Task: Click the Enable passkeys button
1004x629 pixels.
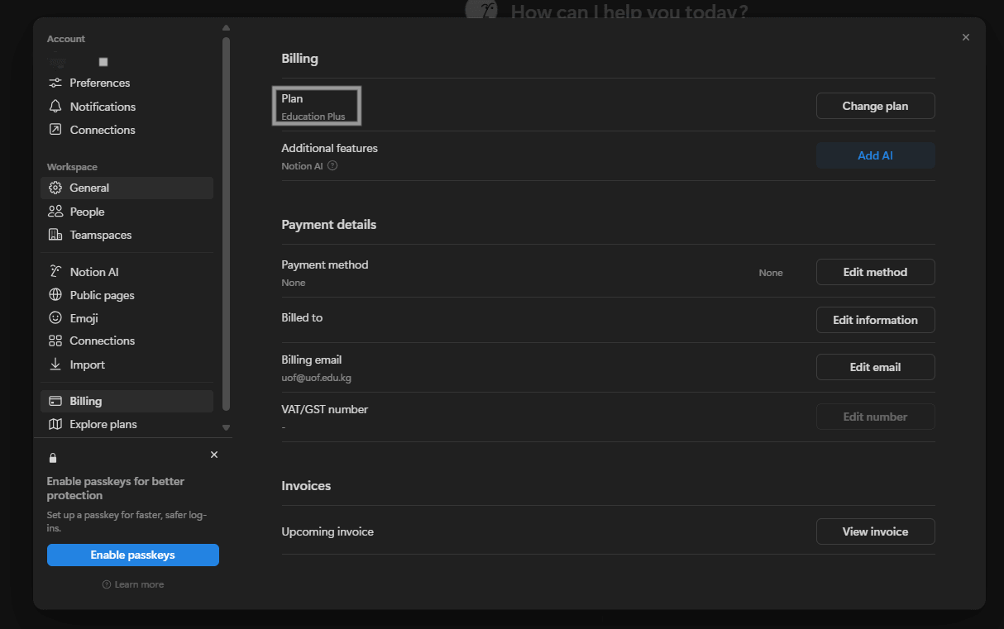Action: (x=133, y=555)
